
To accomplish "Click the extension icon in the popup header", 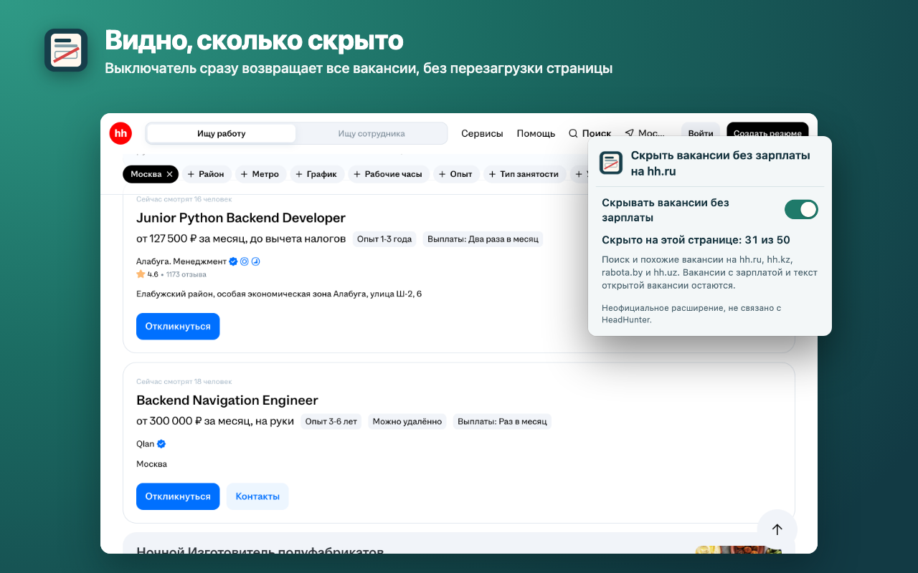I will 611,163.
